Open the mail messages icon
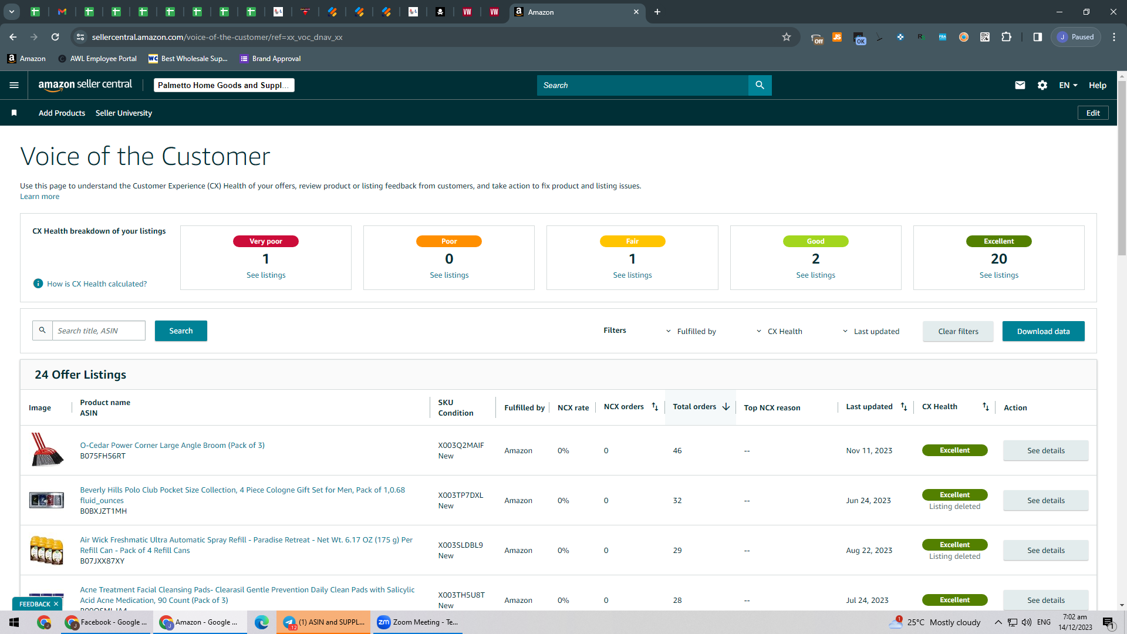Viewport: 1127px width, 634px height. tap(1020, 85)
